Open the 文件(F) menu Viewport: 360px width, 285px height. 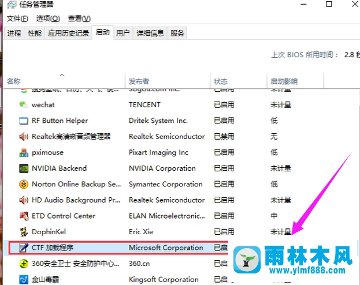[17, 18]
